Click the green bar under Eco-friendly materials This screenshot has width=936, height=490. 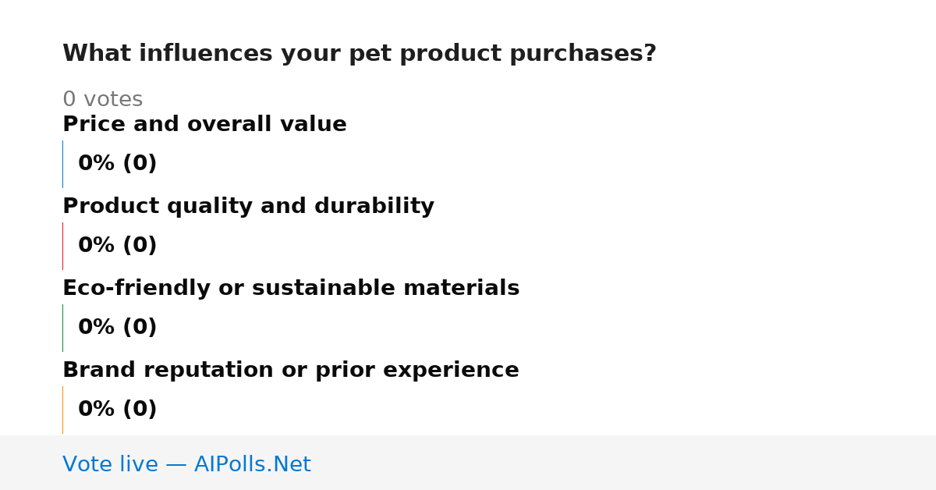click(62, 328)
